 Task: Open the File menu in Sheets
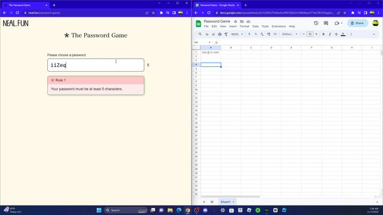click(206, 26)
